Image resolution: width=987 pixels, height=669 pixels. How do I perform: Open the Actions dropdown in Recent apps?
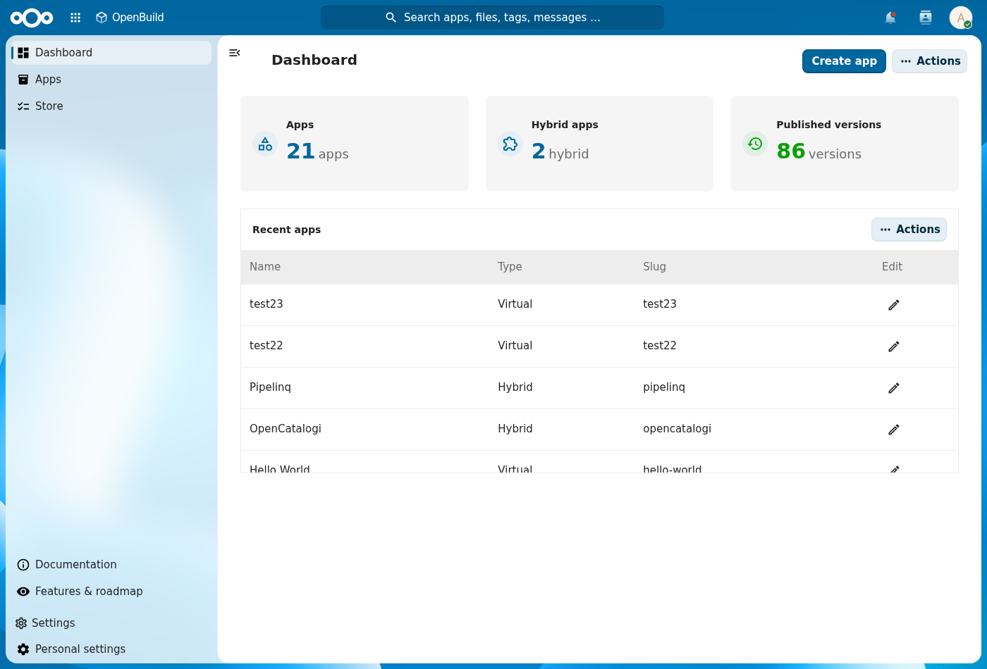tap(909, 230)
